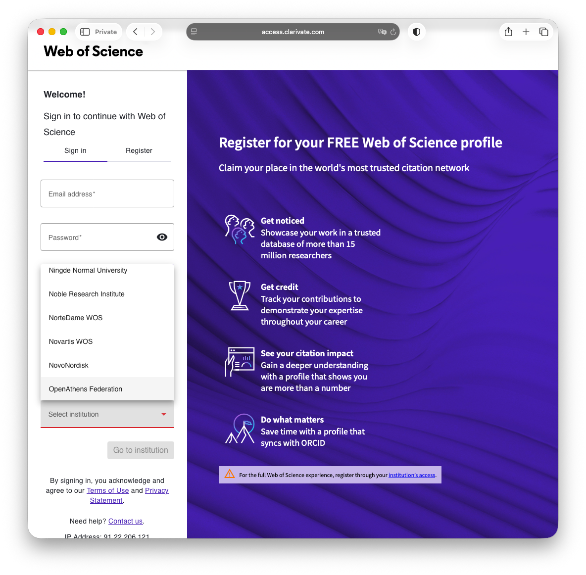Screen dimensions: 586x575
Task: Click the browser forward arrow
Action: click(x=152, y=32)
